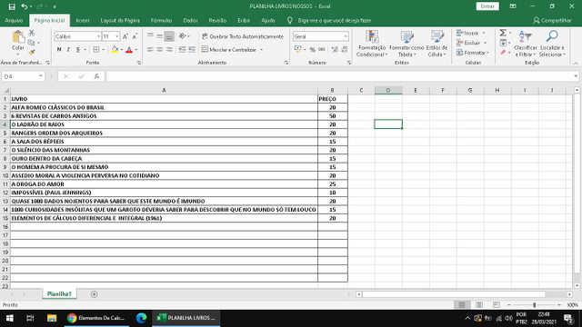582x327 pixels.
Task: Click Formatar cells button
Action: tap(473, 53)
